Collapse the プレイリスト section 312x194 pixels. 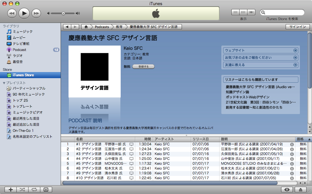click(x=4, y=83)
